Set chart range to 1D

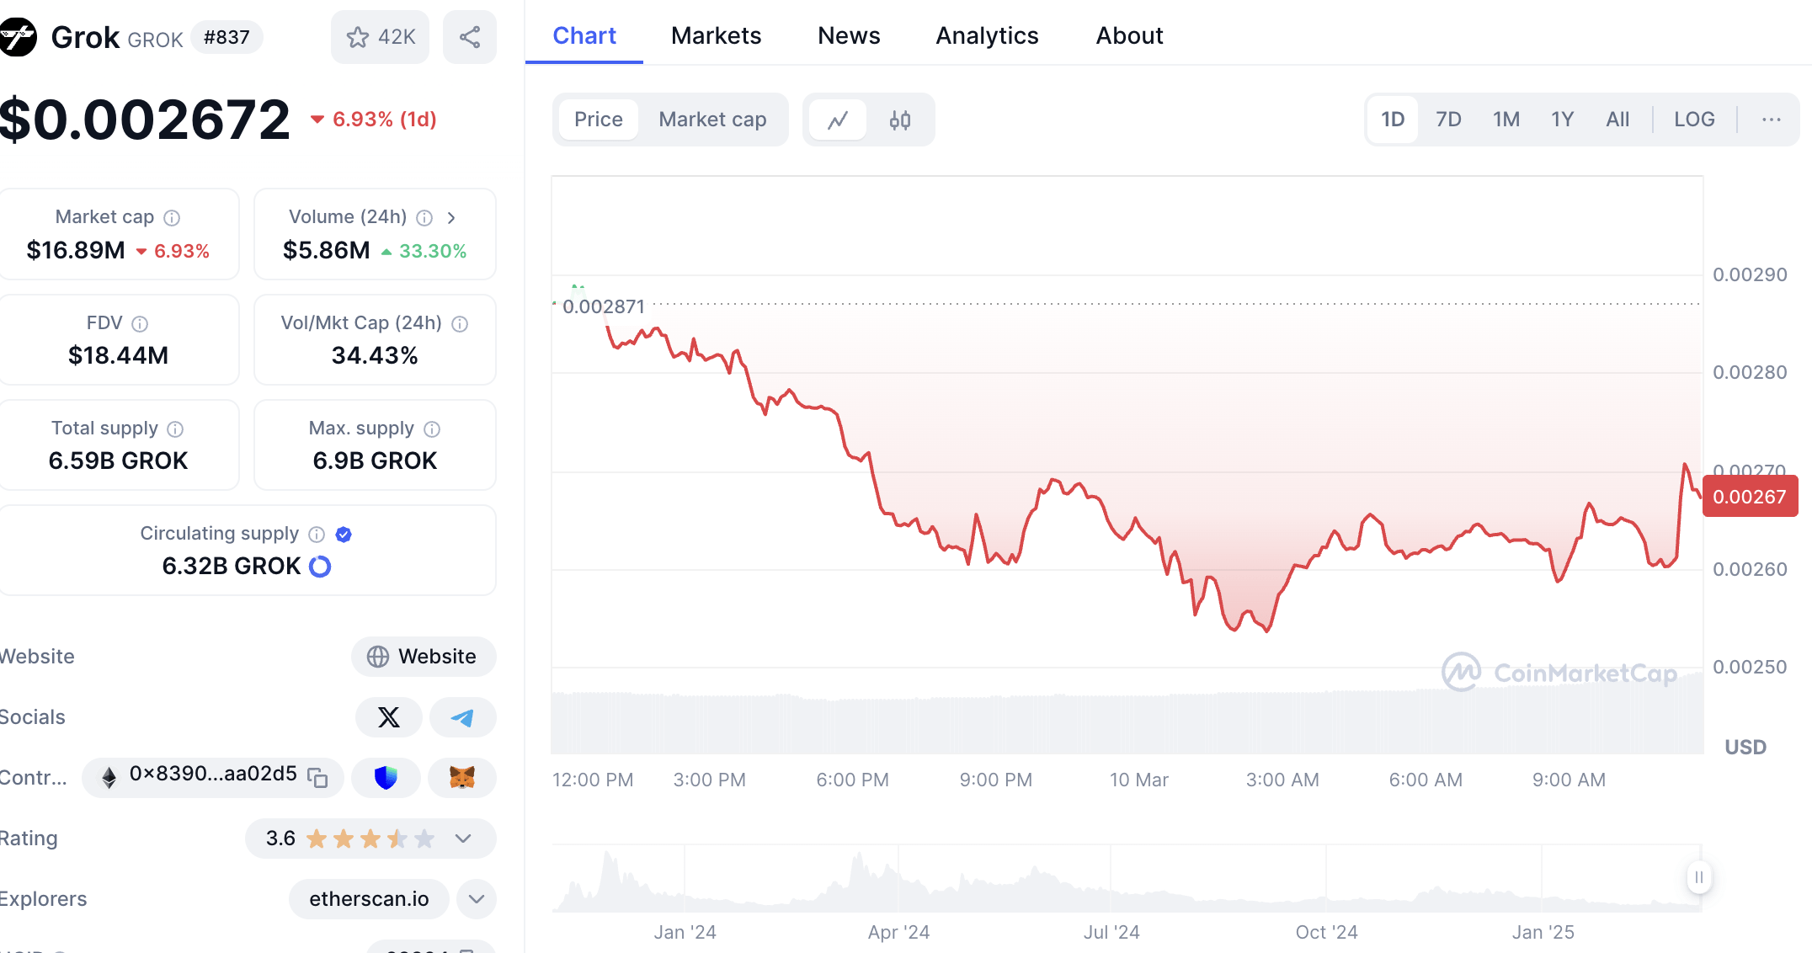(x=1393, y=120)
